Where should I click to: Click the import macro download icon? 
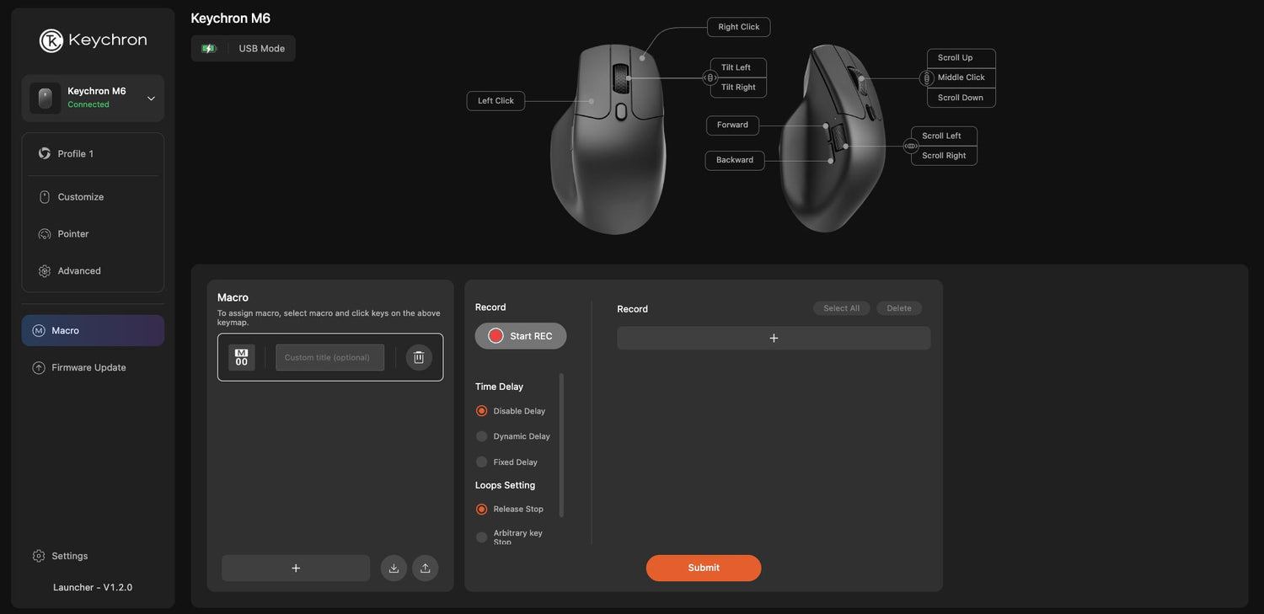tap(394, 569)
